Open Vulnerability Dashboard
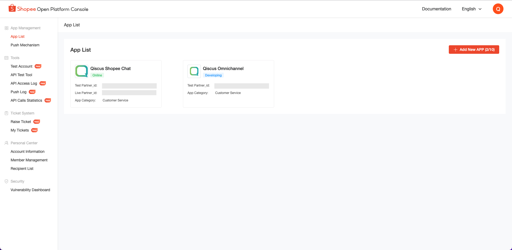Image resolution: width=512 pixels, height=250 pixels. (30, 190)
